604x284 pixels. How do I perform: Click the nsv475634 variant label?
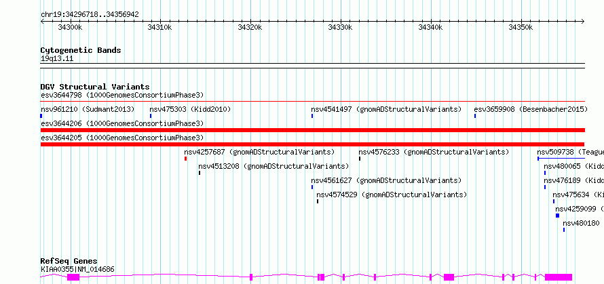click(578, 195)
